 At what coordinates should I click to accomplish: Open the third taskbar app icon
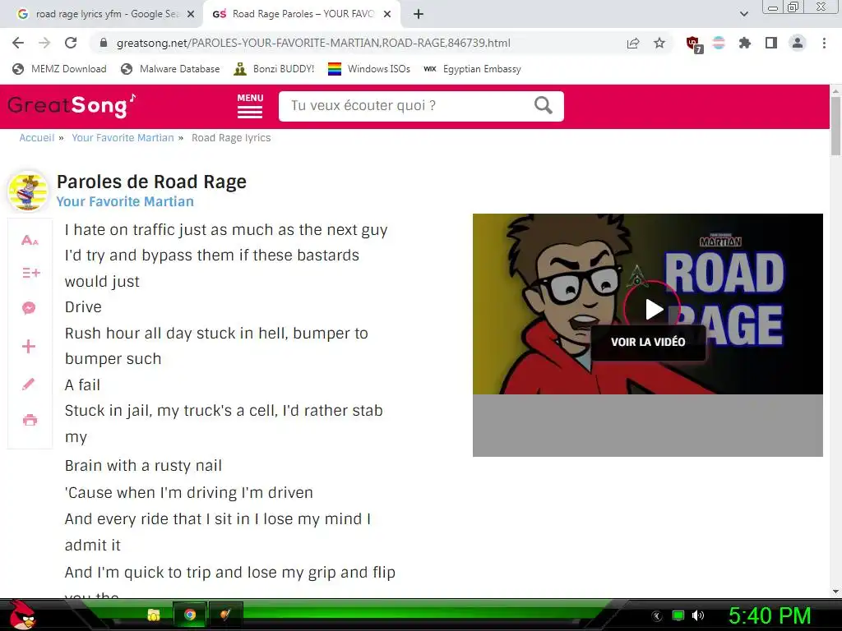(225, 615)
